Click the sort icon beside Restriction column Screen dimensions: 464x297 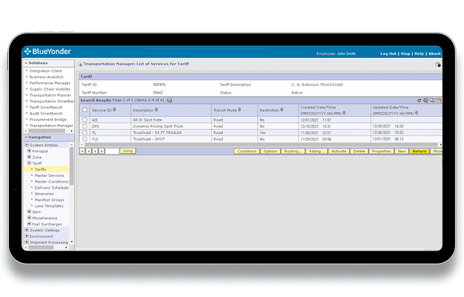coord(282,110)
